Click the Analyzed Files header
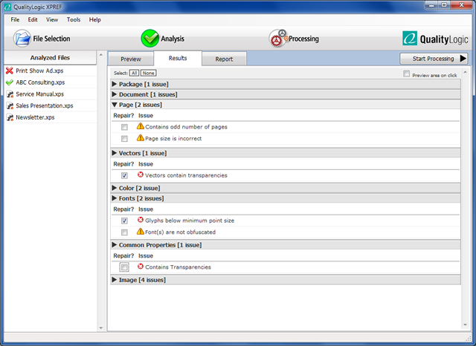The image size is (476, 346). tap(50, 58)
